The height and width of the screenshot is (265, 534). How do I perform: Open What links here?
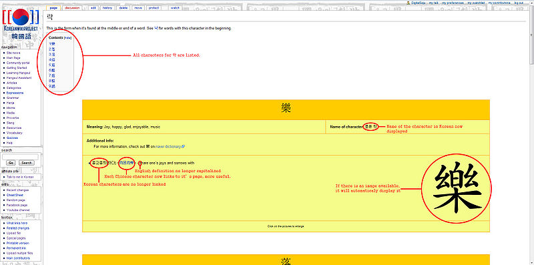[x=17, y=223]
